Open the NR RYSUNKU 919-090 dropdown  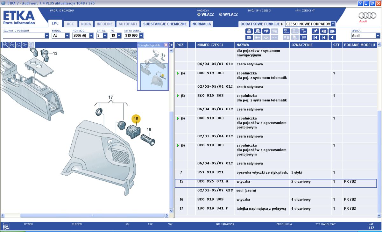(141, 36)
